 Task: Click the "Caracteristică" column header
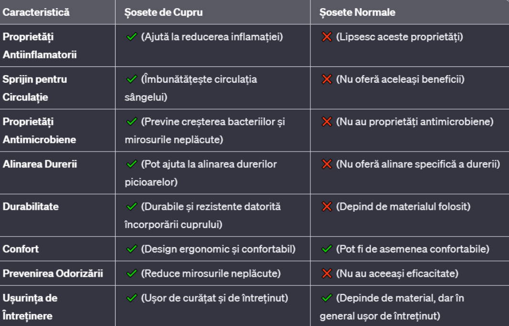36,12
